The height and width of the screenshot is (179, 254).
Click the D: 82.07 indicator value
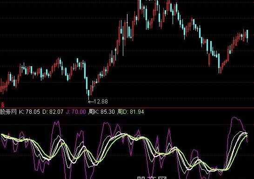click(x=53, y=112)
